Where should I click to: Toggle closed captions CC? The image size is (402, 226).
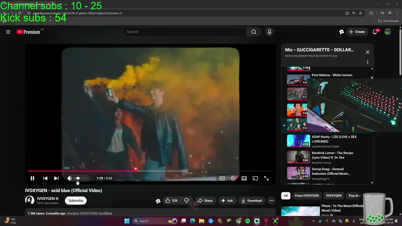click(x=222, y=178)
